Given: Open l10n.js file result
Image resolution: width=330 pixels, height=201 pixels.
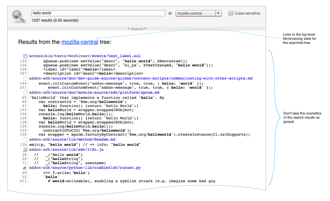Looking at the screenshot, I should 66,149.
